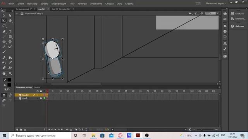Play the timeline animation
Viewport: 248px width, 139px height.
(x=55, y=129)
